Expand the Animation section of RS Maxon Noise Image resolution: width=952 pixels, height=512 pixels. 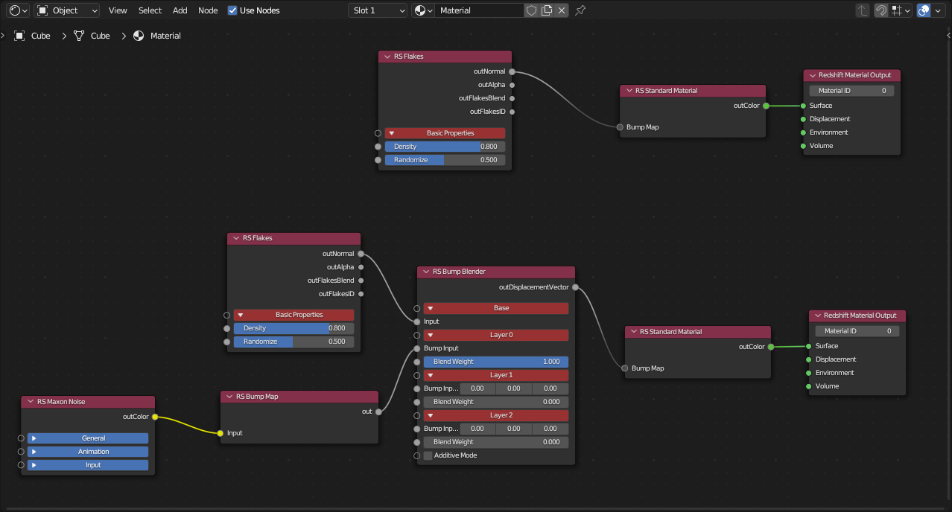[88, 452]
